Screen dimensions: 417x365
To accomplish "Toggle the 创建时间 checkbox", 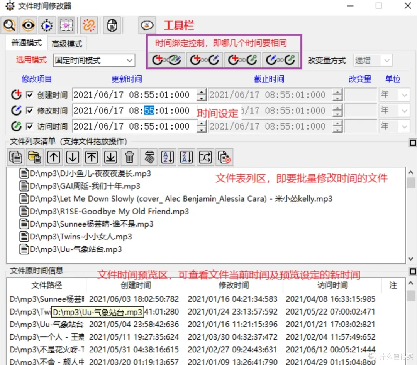I will pyautogui.click(x=29, y=95).
